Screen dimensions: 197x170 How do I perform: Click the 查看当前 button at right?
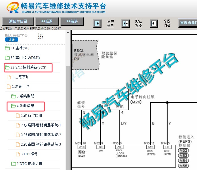[188, 23]
